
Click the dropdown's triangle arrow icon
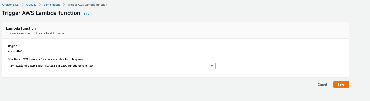coord(212,66)
